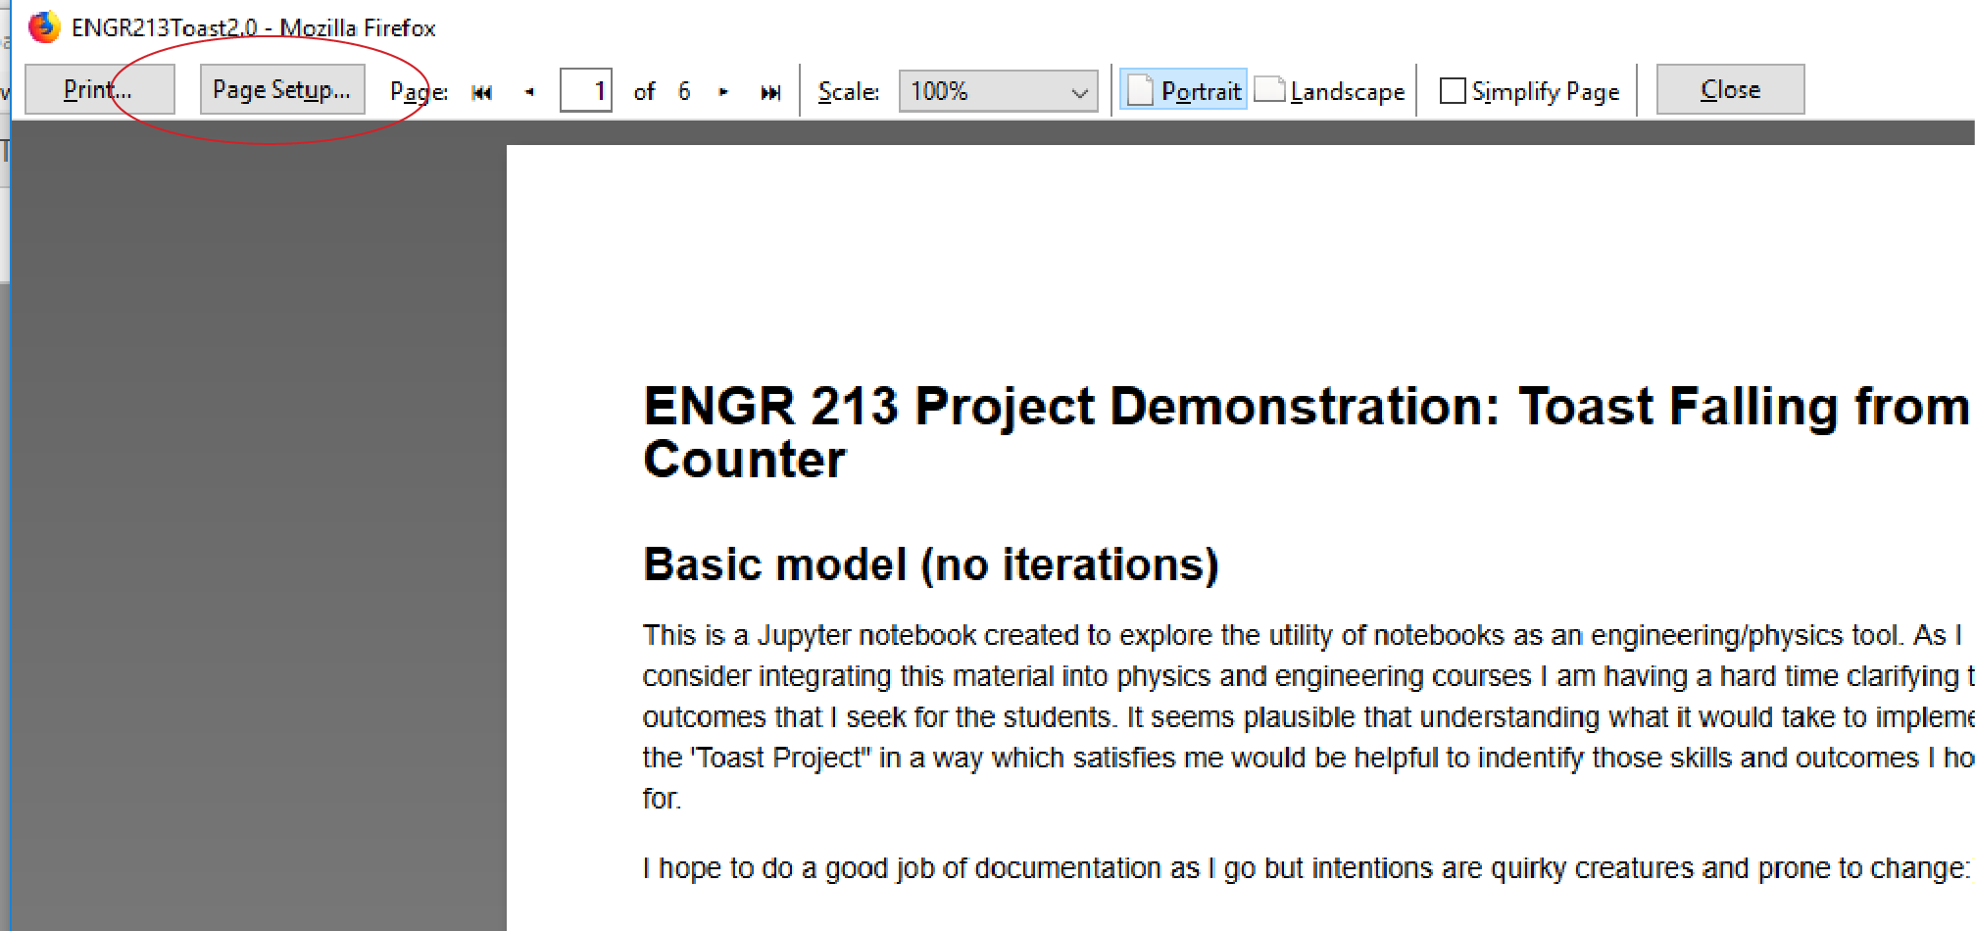This screenshot has height=931, width=1975.
Task: Expand the Scale dropdown chevron arrow
Action: 1079,92
